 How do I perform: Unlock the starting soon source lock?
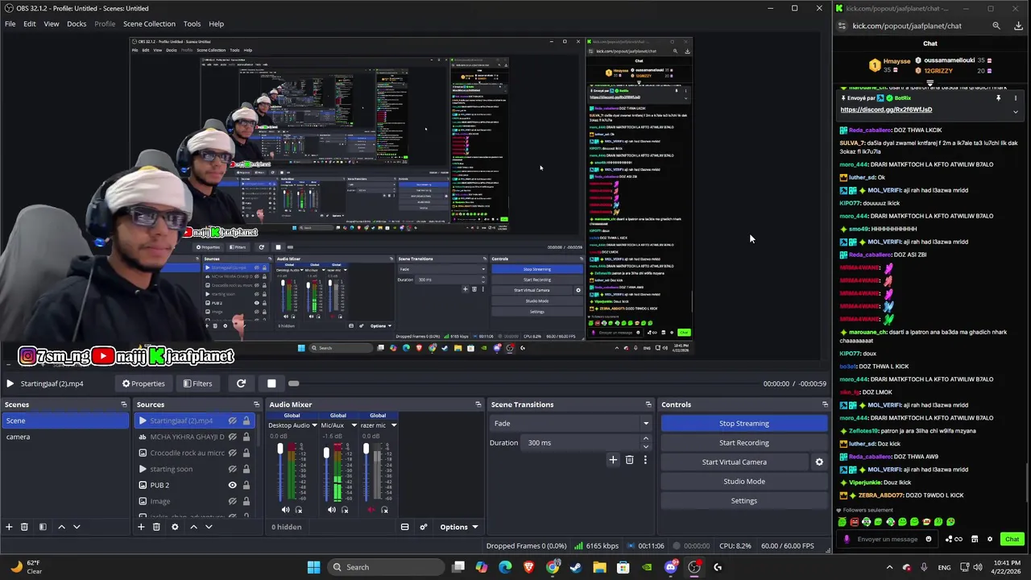coord(246,469)
